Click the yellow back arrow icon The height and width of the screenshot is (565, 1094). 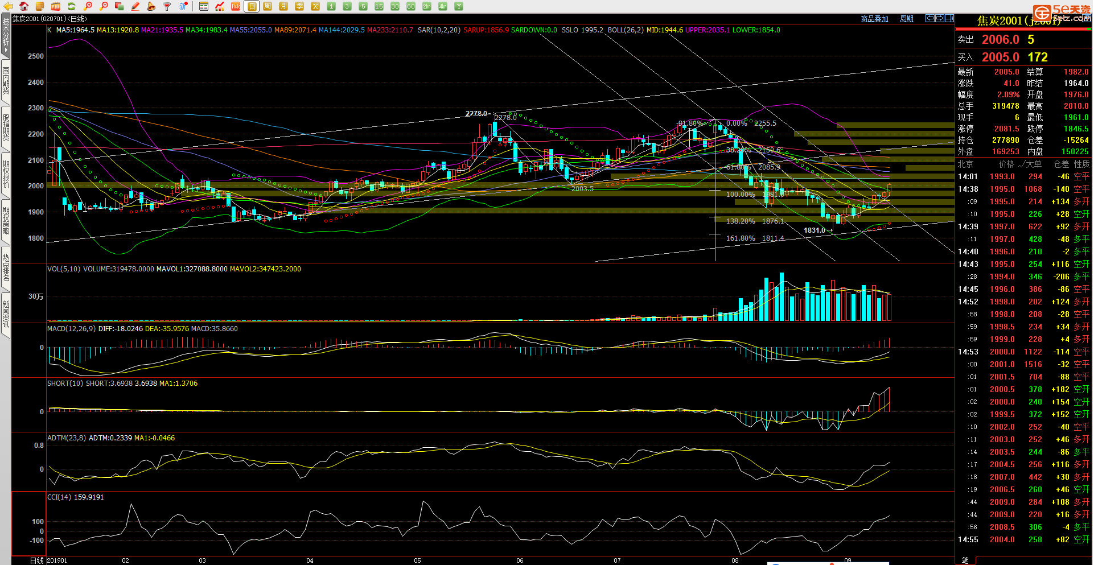click(x=8, y=6)
